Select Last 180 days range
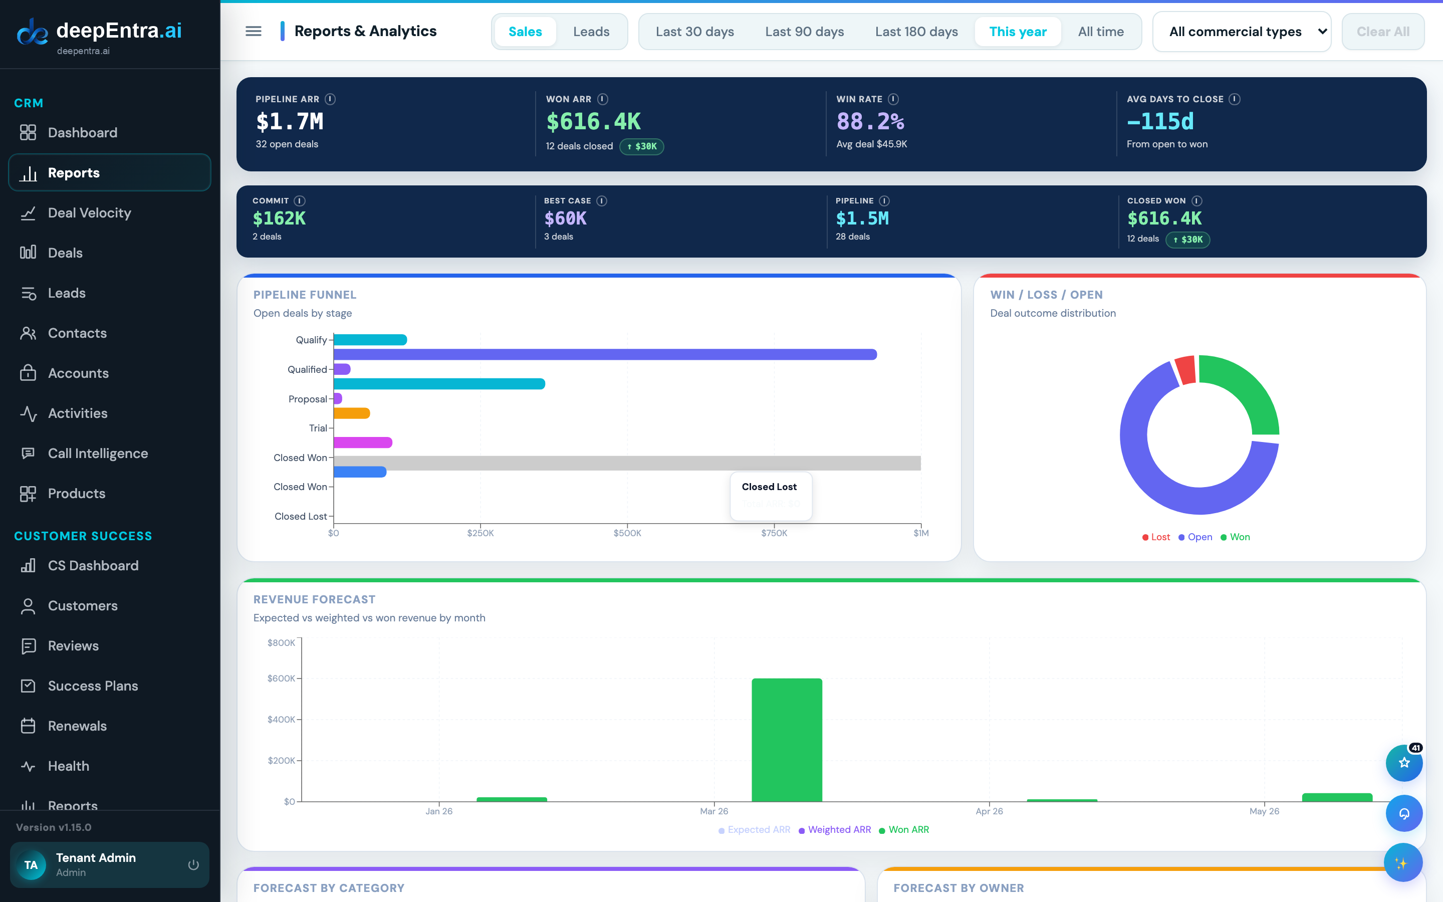Image resolution: width=1443 pixels, height=902 pixels. click(916, 32)
